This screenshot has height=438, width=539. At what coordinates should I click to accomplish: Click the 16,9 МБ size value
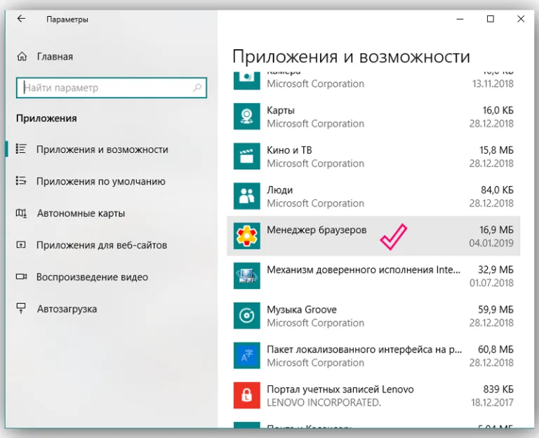point(496,230)
